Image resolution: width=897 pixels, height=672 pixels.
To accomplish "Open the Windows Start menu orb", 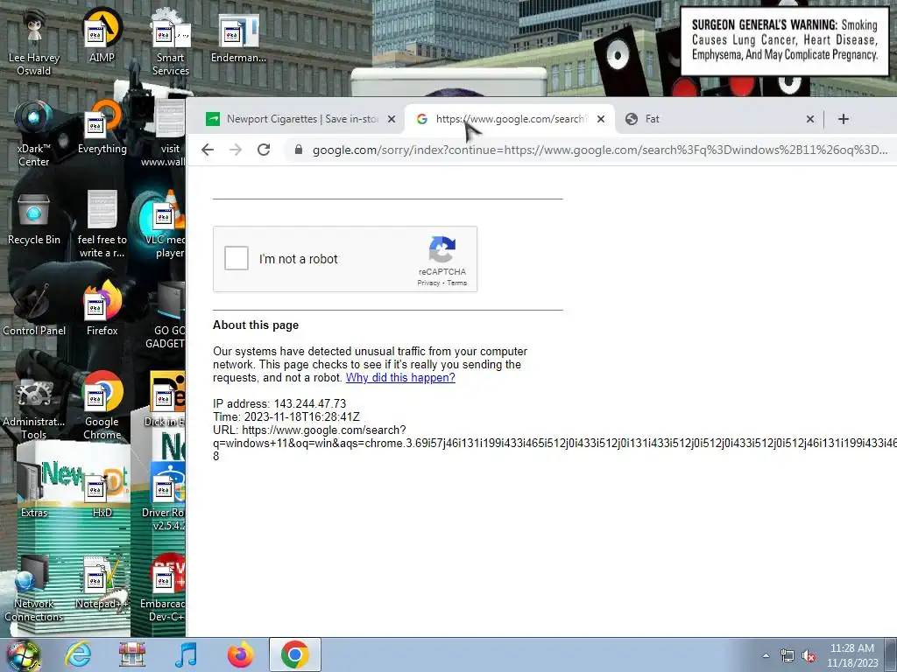I will click(x=23, y=654).
